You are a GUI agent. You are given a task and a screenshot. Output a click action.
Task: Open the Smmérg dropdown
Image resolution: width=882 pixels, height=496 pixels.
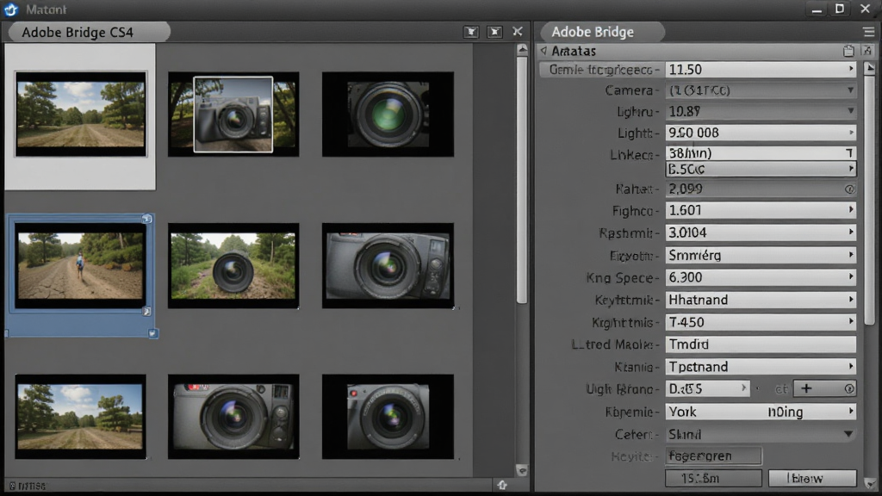761,255
